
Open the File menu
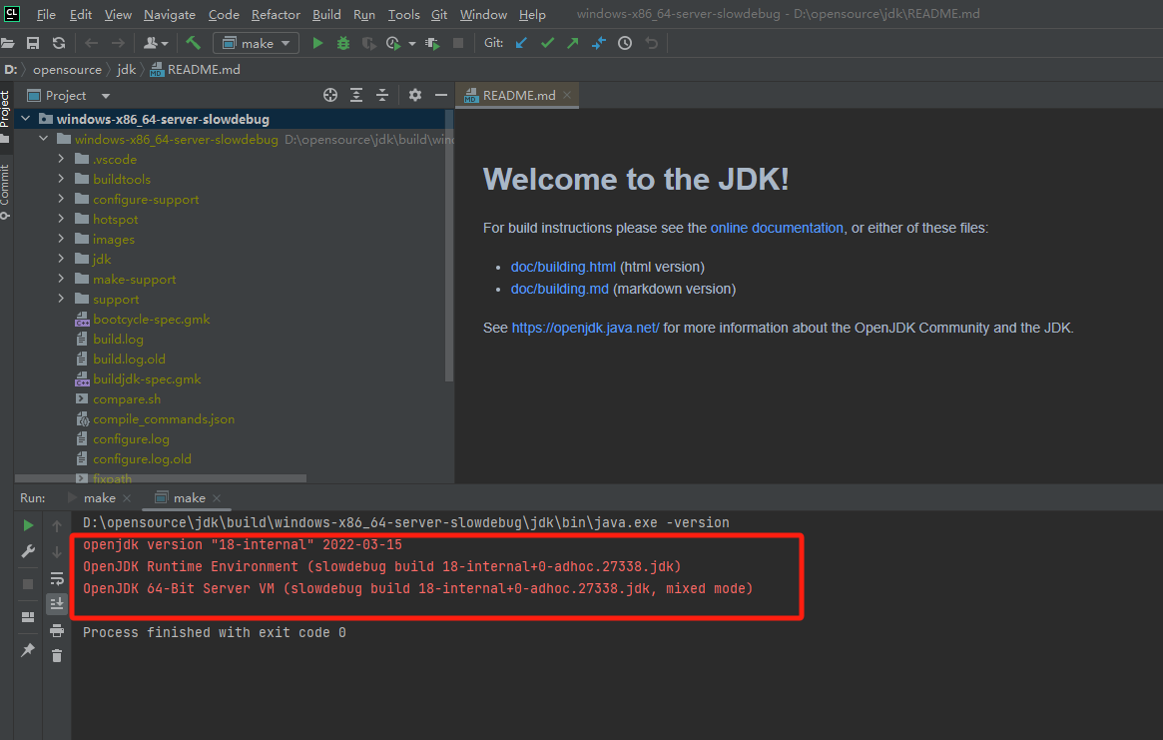click(46, 14)
